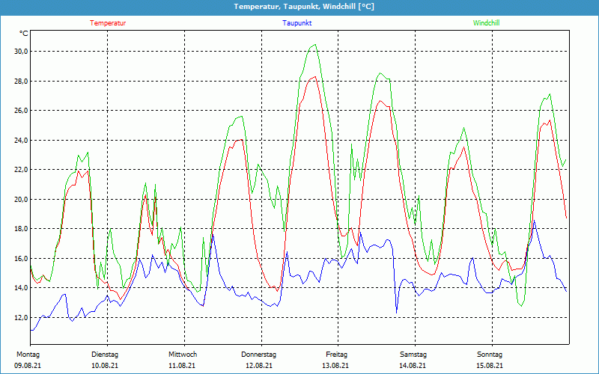Image resolution: width=599 pixels, height=374 pixels.
Task: Click the chart title 'Temperatur, Taupunkt, Windchill [°C]'
Action: click(304, 7)
